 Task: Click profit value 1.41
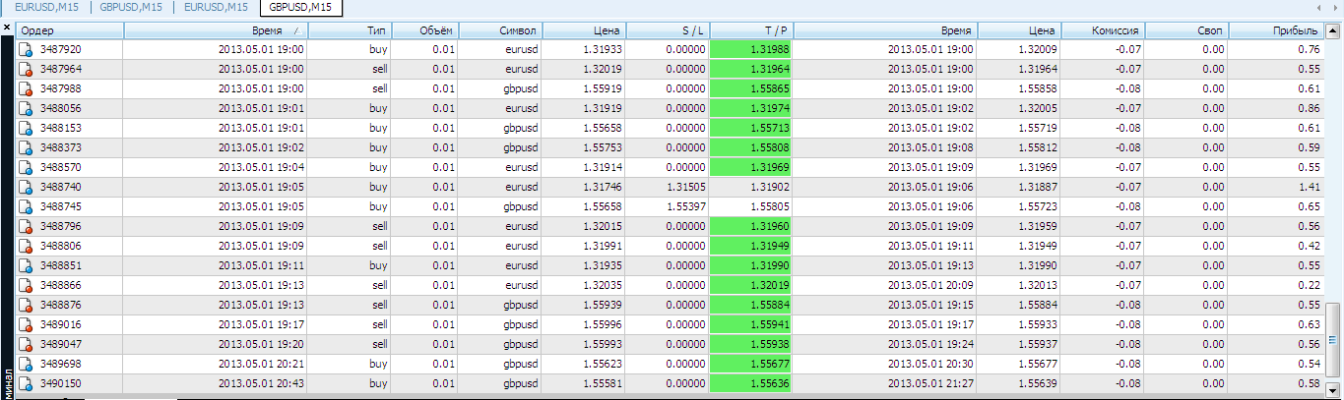coord(1310,187)
